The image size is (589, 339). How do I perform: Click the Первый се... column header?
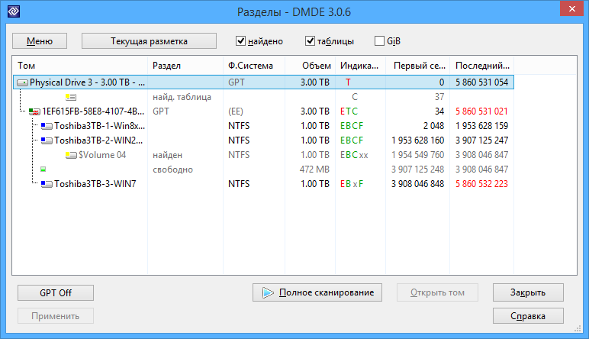pyautogui.click(x=417, y=66)
